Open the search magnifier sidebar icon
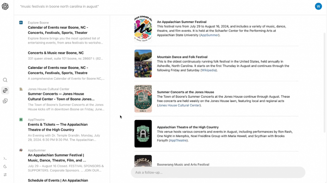This screenshot has height=183, width=327. pyautogui.click(x=5, y=80)
